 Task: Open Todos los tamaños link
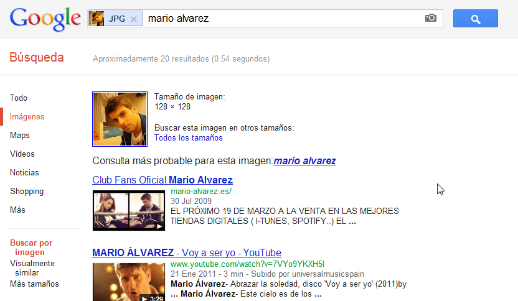(188, 137)
